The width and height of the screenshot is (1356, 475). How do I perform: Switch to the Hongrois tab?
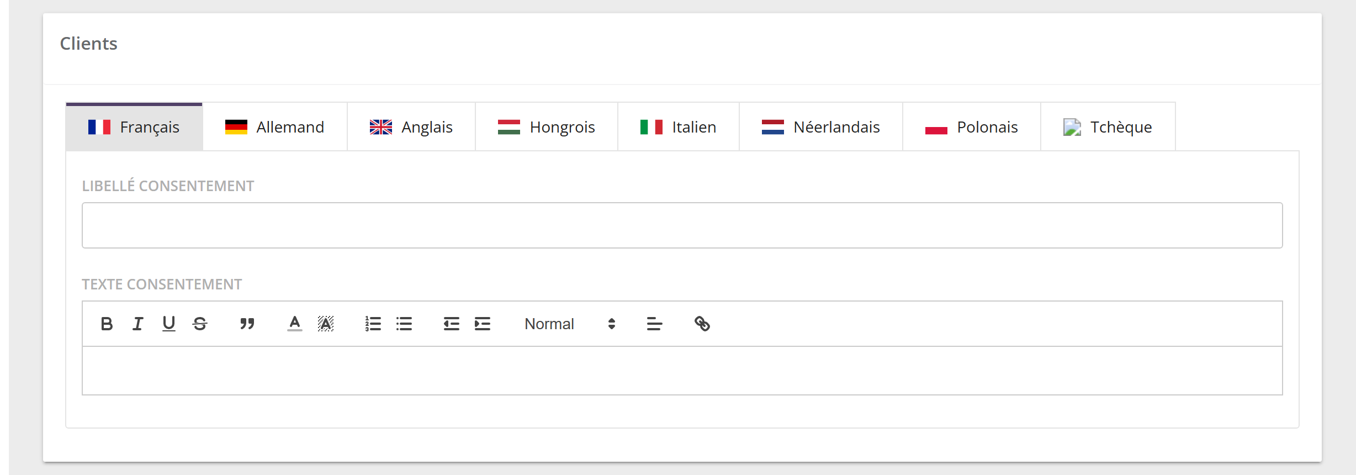[x=547, y=126]
